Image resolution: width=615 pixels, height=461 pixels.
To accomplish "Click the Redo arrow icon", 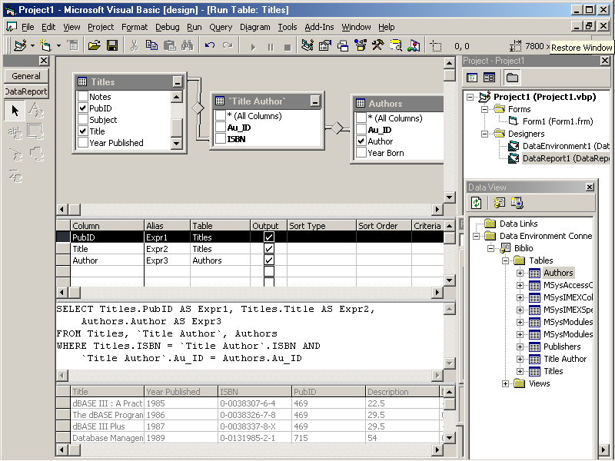I will (228, 46).
